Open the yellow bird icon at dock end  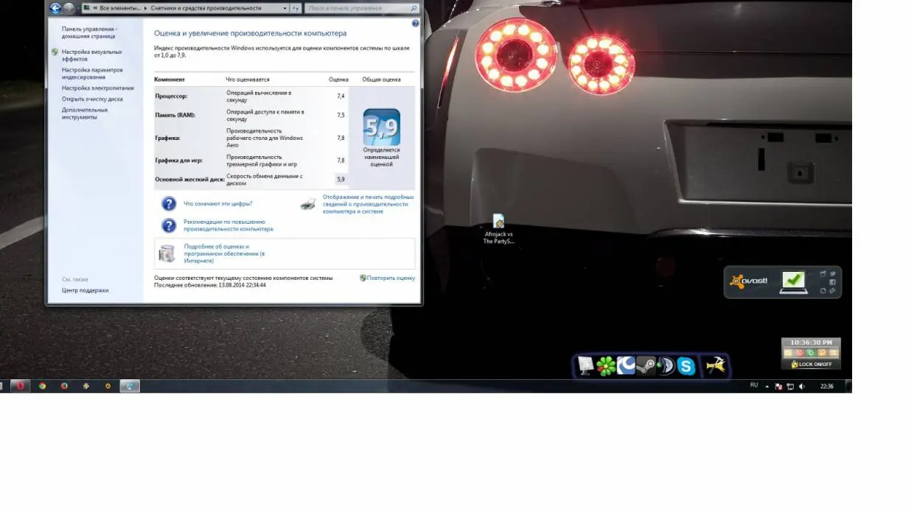[x=716, y=365]
